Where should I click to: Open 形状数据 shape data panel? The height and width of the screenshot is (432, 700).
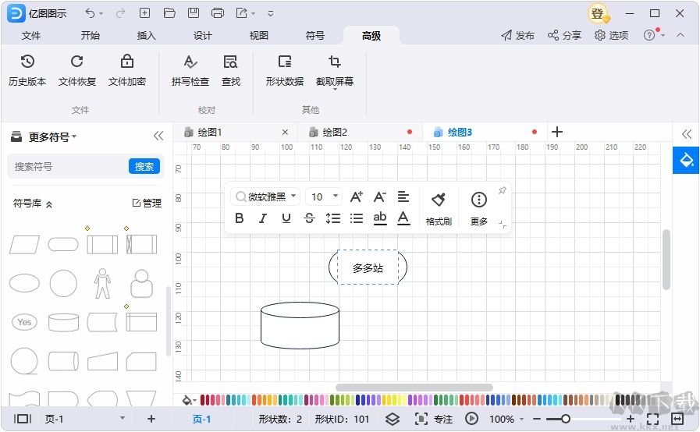coord(285,70)
